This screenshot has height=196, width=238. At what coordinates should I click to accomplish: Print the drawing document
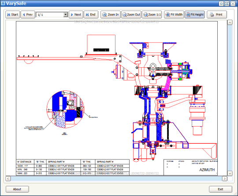217,15
